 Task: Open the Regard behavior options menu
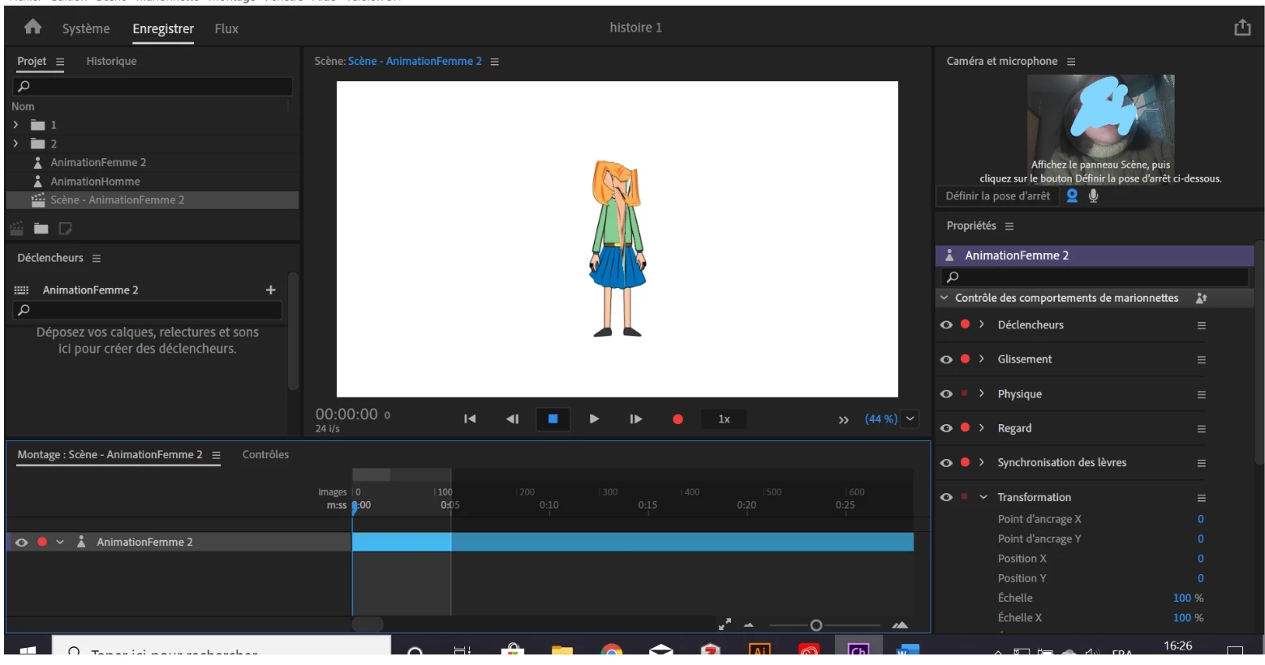[x=1201, y=429]
